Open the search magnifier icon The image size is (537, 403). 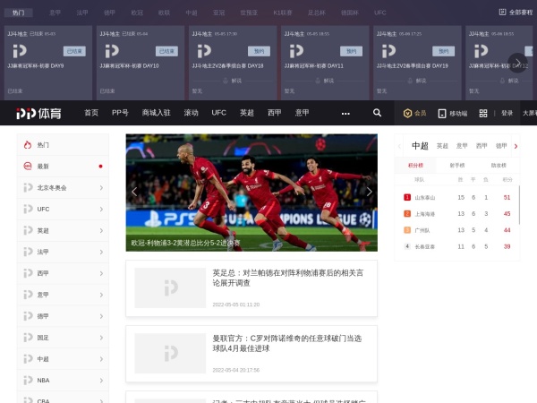[377, 113]
